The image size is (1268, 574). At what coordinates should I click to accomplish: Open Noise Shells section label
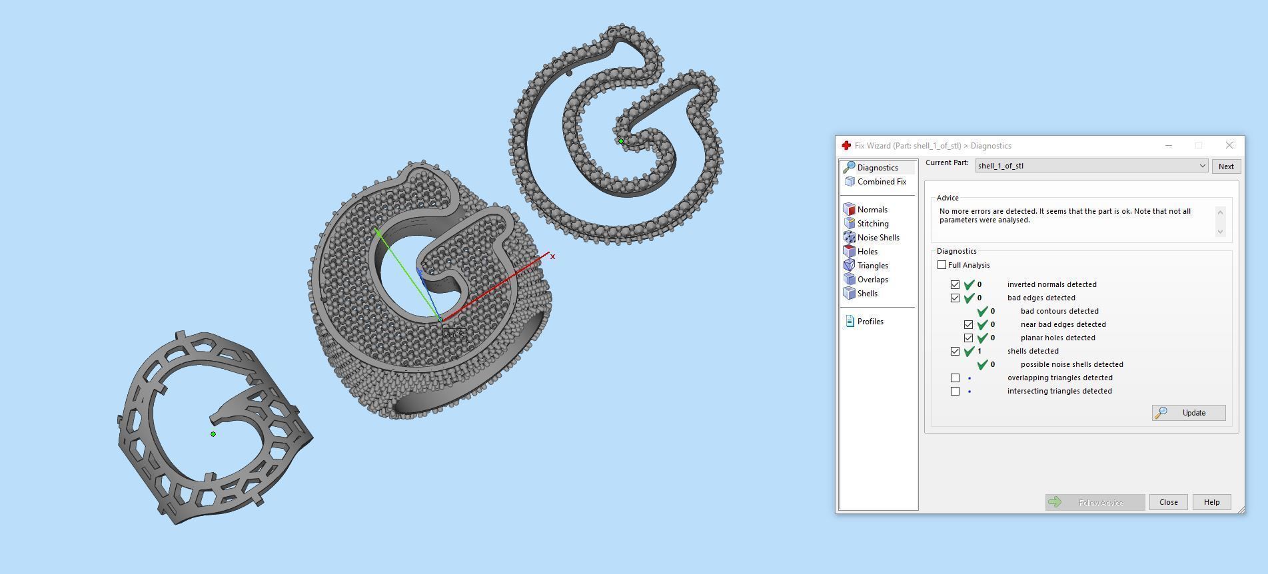[x=878, y=238]
